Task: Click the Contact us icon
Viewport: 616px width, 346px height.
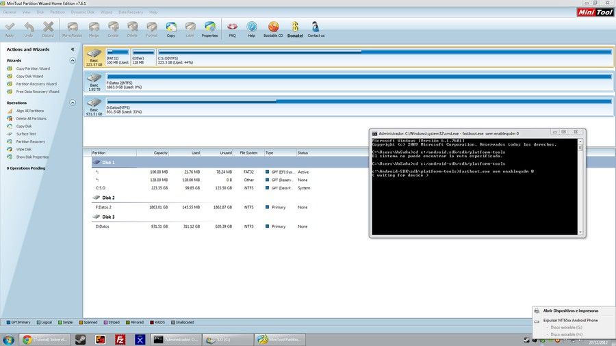Action: click(316, 29)
